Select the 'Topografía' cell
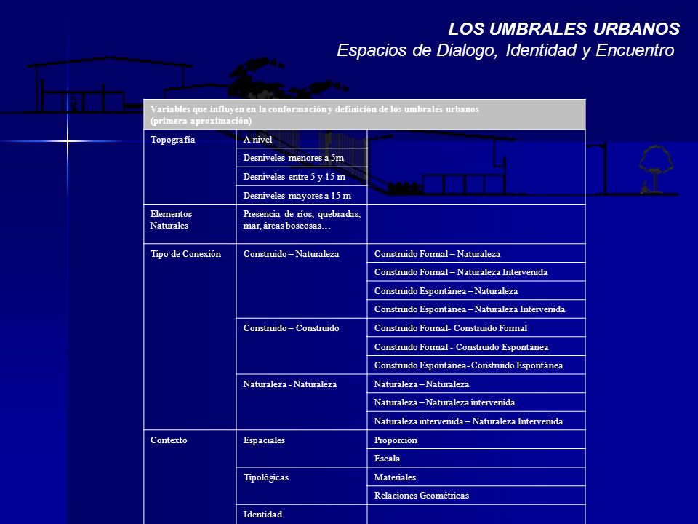 tap(190, 167)
